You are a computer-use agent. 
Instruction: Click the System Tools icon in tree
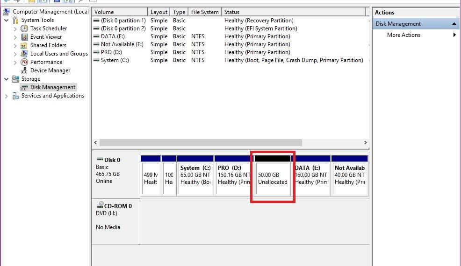[x=15, y=20]
